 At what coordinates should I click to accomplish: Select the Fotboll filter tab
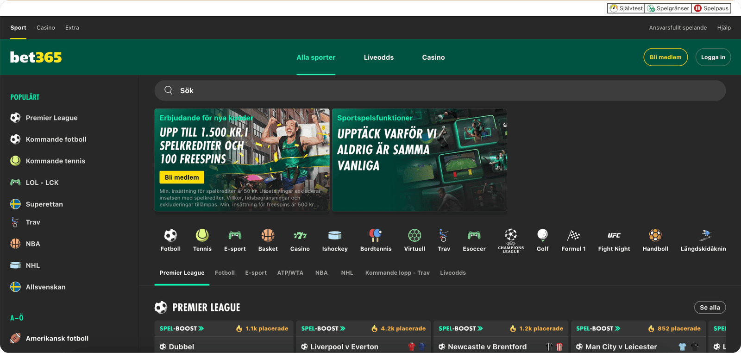coord(225,273)
